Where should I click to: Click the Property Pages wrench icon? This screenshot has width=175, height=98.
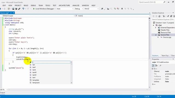(161, 66)
